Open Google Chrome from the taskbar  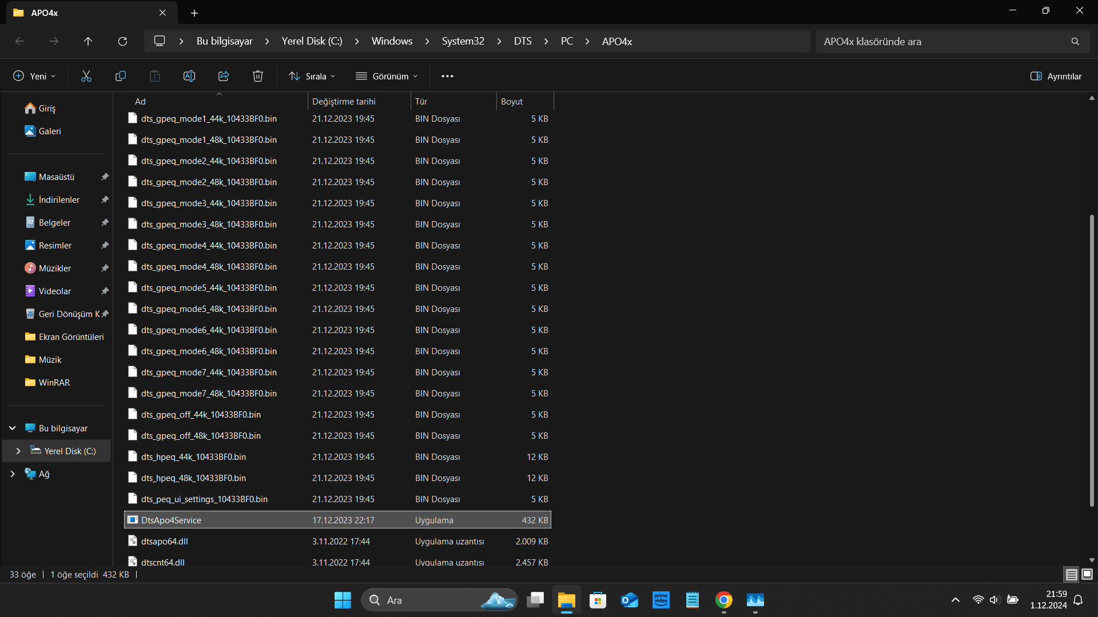(x=723, y=600)
